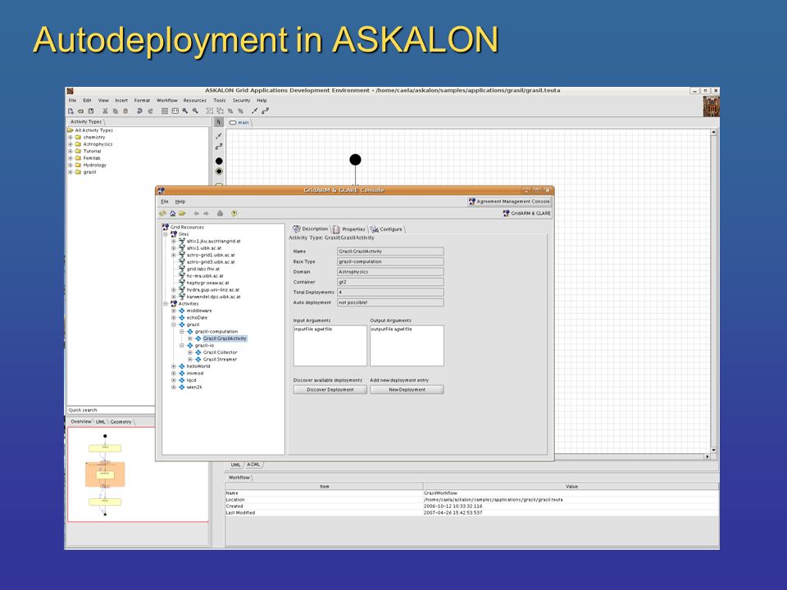
Task: Select the pointer tool in diagram palette
Action: coord(219,122)
